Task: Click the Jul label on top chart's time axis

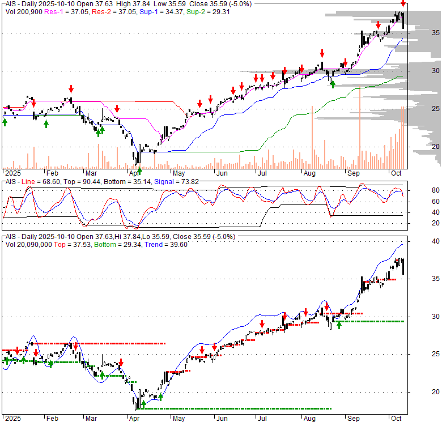Action: click(x=262, y=173)
